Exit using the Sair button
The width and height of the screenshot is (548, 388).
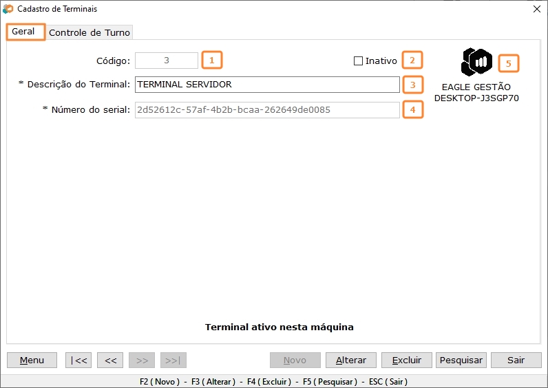[x=516, y=360]
